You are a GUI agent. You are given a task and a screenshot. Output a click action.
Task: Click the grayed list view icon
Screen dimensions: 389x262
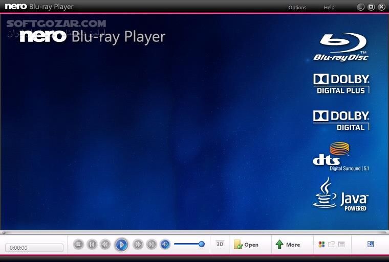[x=341, y=245]
